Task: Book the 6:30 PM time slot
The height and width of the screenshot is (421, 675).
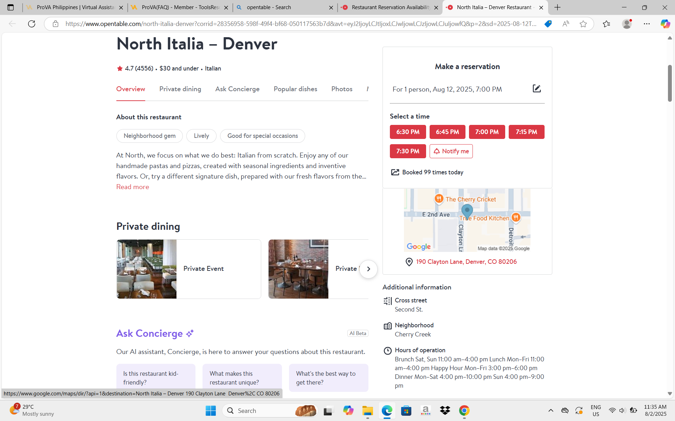Action: pos(408,132)
